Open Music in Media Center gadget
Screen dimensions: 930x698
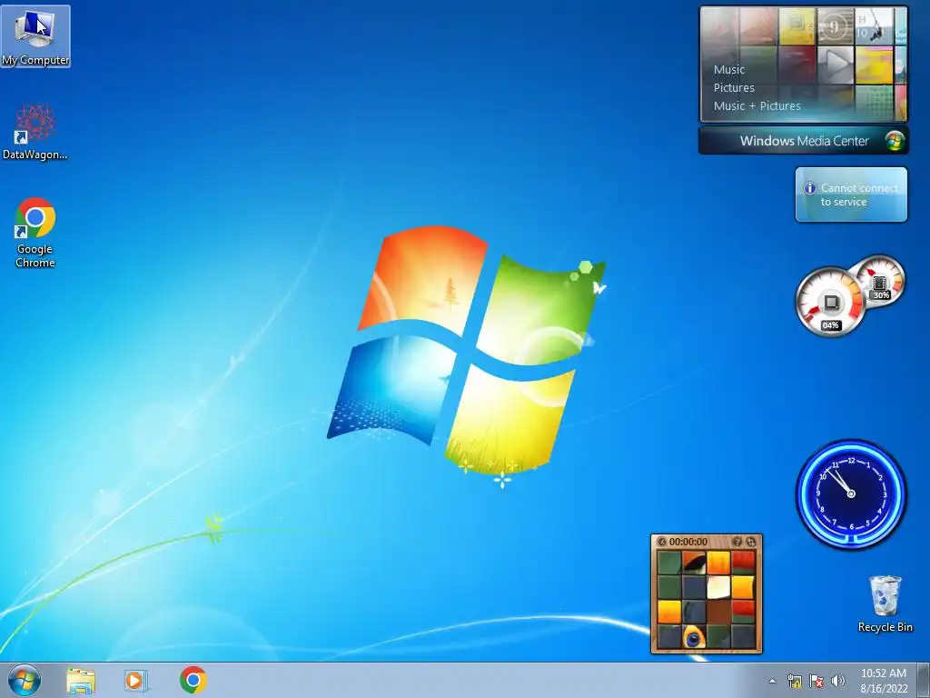pos(729,69)
